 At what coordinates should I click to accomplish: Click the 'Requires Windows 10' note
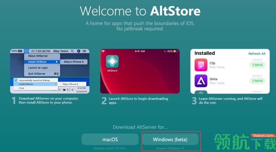[x=170, y=148]
